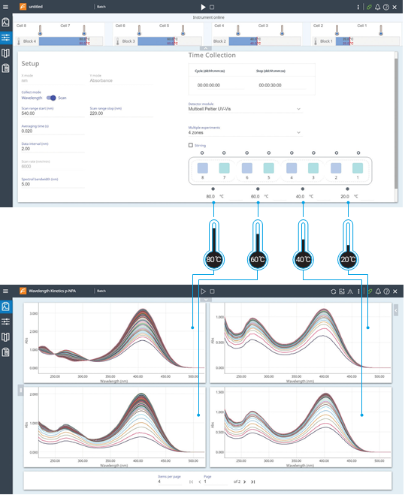Select radio circle above cell 1

pyautogui.click(x=358, y=152)
